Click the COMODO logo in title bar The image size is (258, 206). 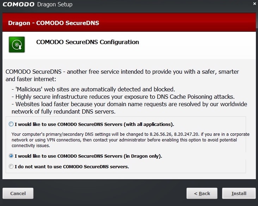19,5
